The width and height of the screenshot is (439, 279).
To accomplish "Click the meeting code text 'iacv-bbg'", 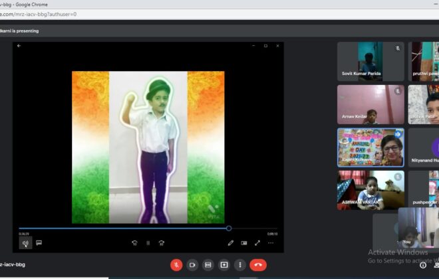I will coord(13,264).
